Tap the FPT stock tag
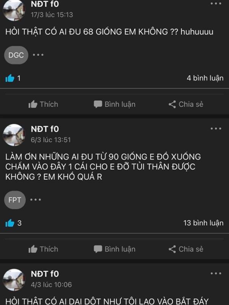Viewport: 229px width, 305px height. (15, 200)
